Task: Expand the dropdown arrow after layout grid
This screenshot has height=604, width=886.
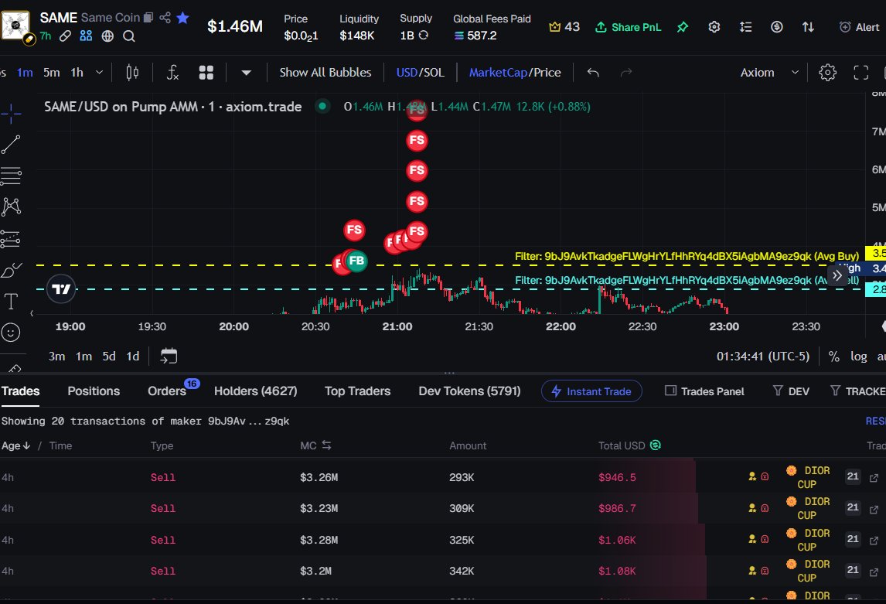Action: (247, 73)
